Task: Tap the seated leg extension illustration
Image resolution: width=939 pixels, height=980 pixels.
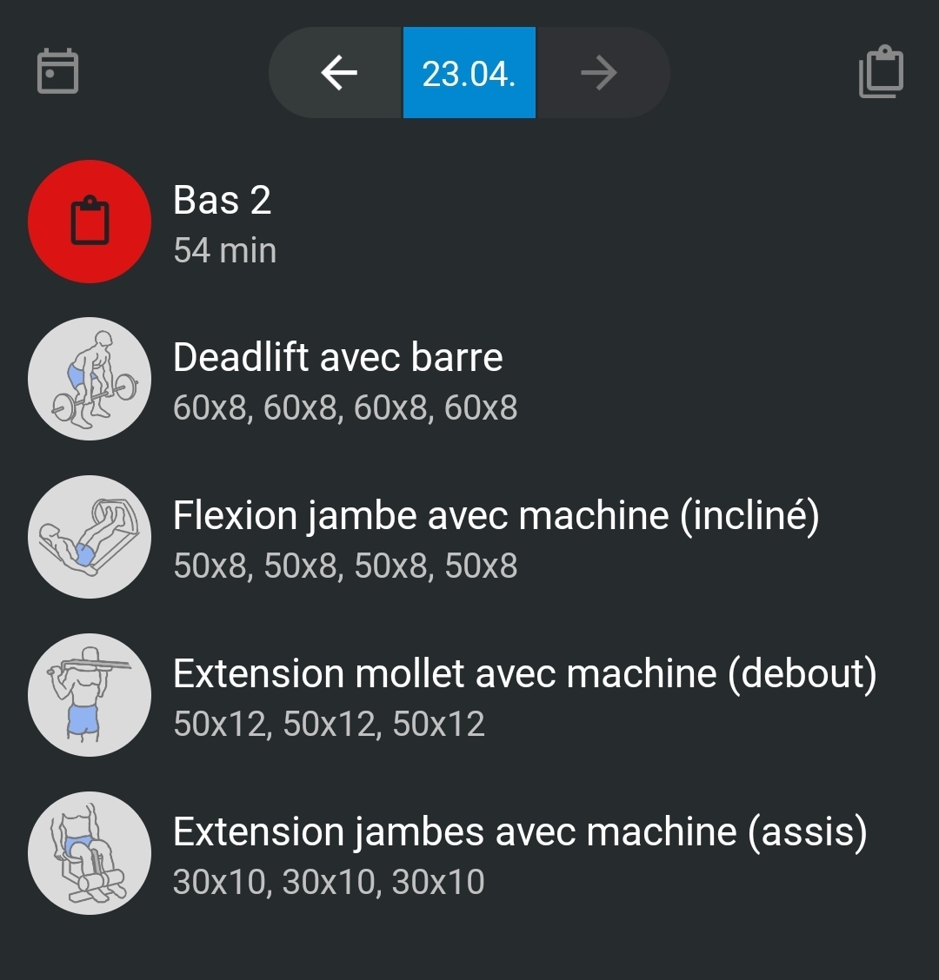Action: (x=90, y=853)
